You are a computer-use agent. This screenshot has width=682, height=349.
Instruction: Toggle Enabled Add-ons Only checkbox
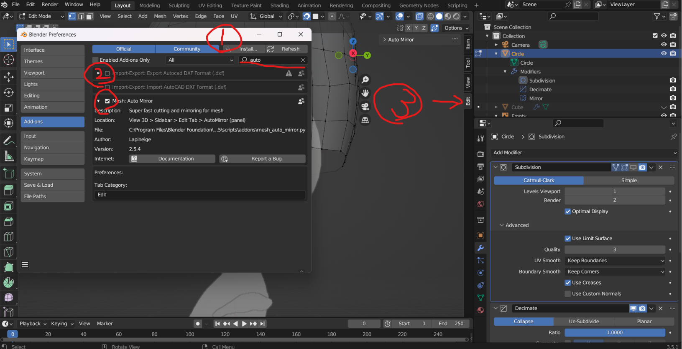pos(95,60)
